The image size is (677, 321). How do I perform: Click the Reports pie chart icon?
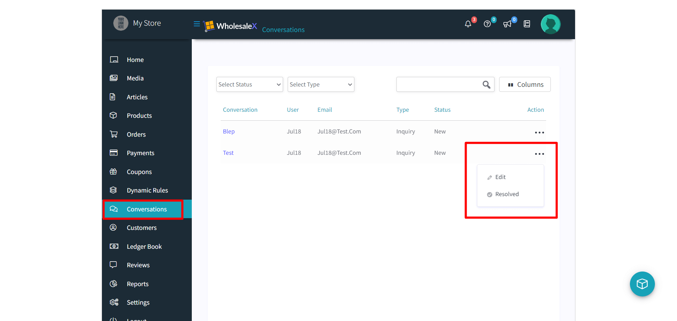[113, 284]
